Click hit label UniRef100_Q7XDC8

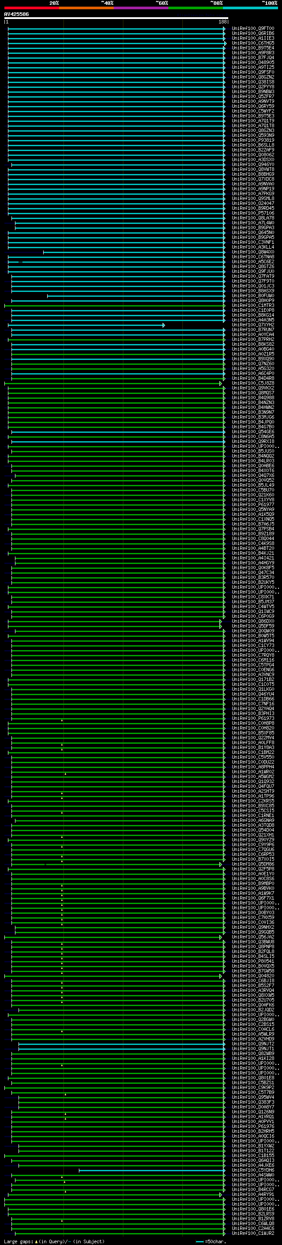pyautogui.click(x=253, y=179)
